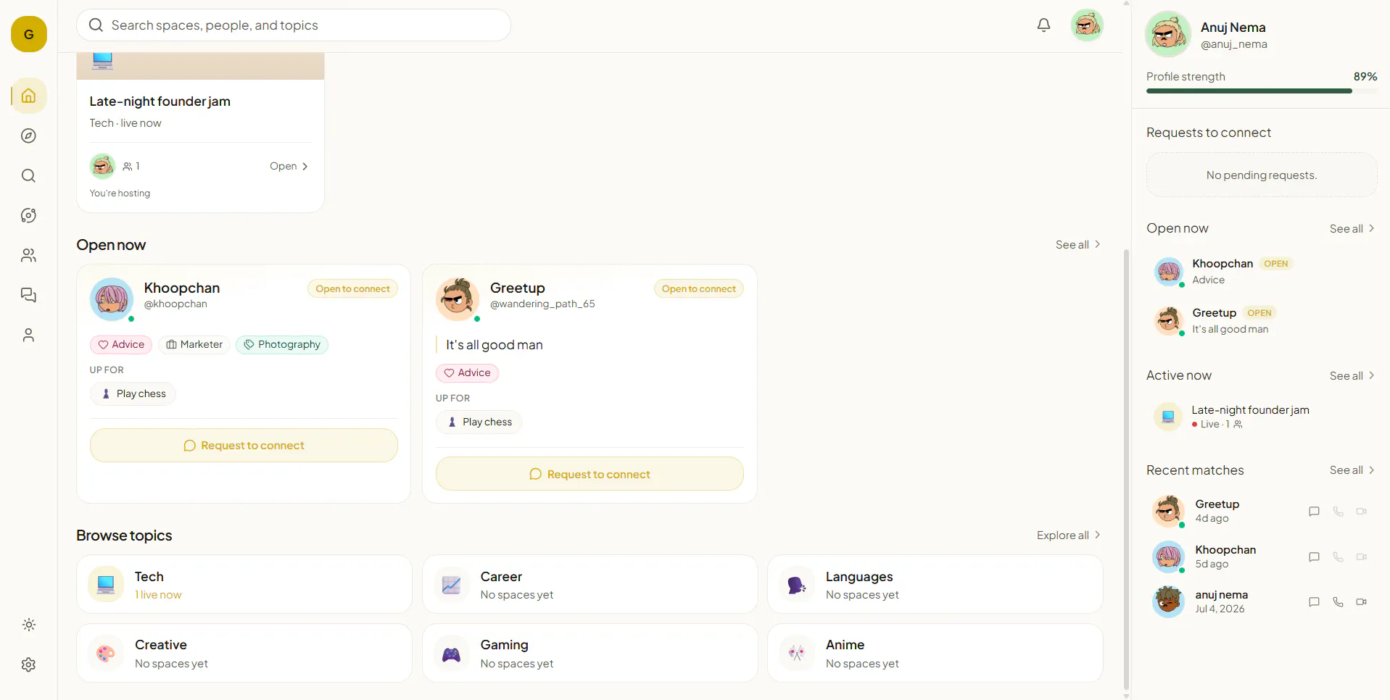Click the Creative topic palette icon
This screenshot has height=700, width=1390.
coord(106,654)
